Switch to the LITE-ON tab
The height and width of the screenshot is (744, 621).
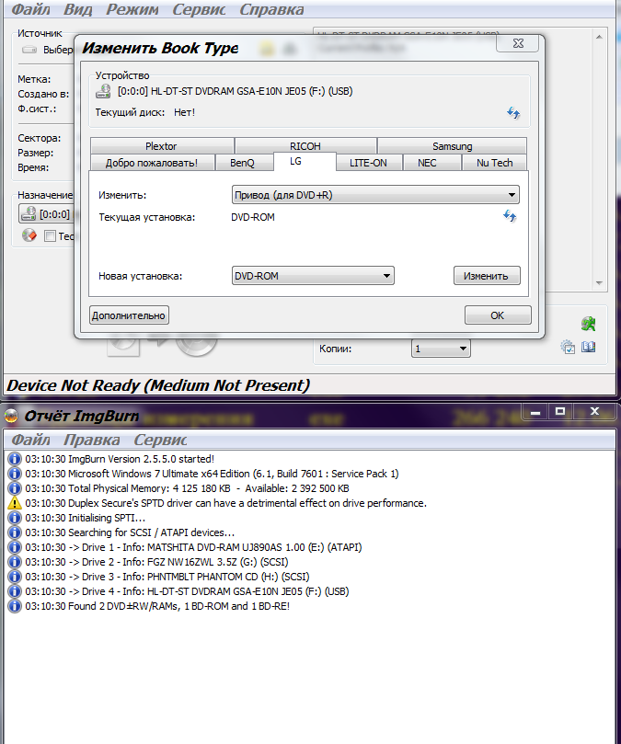coord(368,163)
